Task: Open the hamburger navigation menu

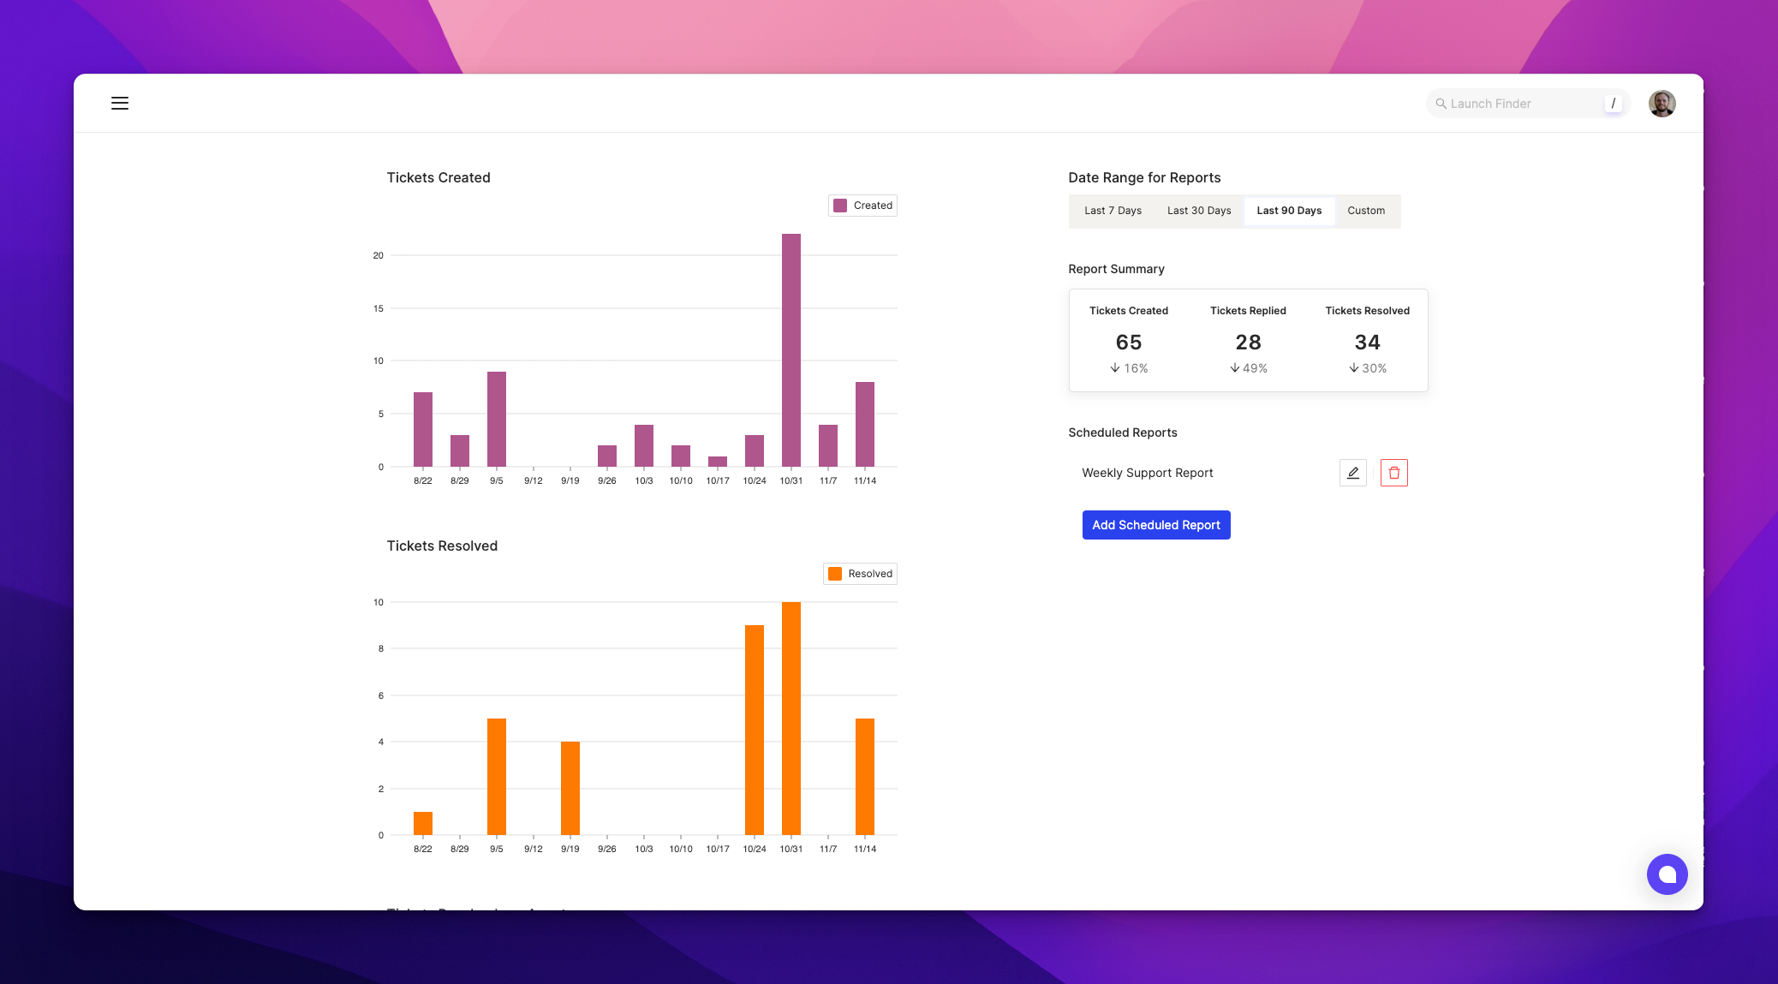Action: (120, 104)
